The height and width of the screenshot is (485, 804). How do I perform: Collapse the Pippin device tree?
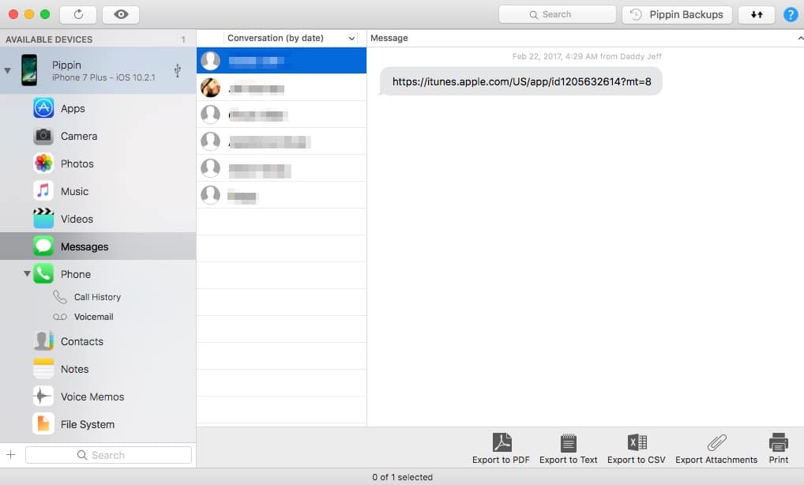click(8, 70)
